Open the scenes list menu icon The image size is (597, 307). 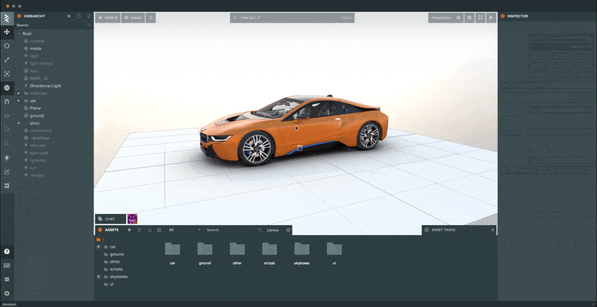(x=151, y=18)
